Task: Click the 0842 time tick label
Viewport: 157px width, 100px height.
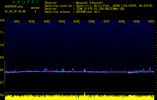Action: click(x=32, y=21)
